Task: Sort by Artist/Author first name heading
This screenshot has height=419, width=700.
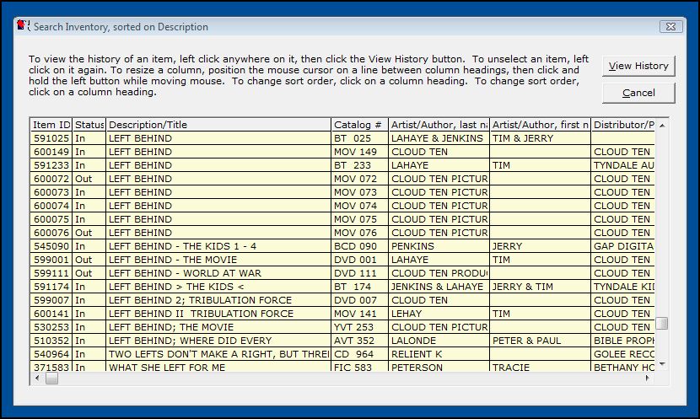Action: 540,125
